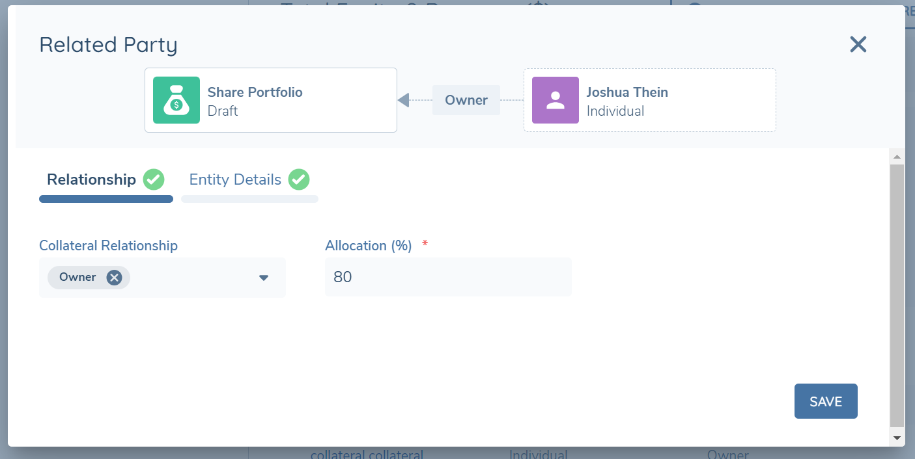
Task: Click the collateral collateral link behind the dialog
Action: 367,454
